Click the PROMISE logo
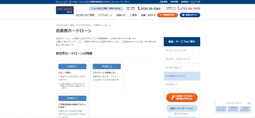255x118 pixels. (65, 10)
